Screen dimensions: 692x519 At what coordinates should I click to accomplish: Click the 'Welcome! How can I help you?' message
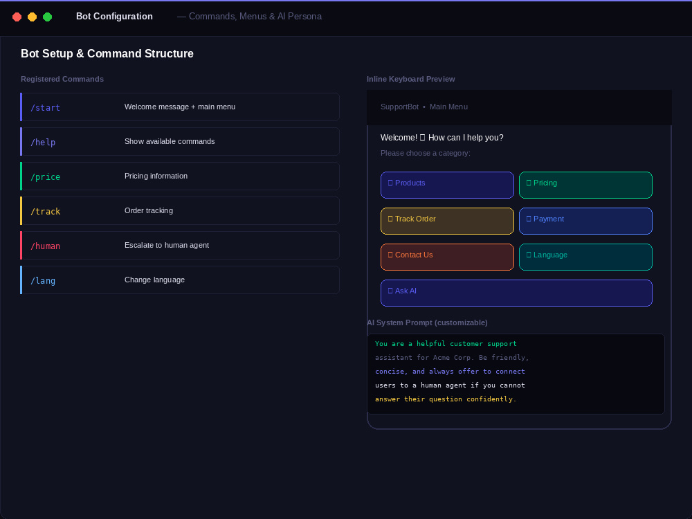[441, 138]
